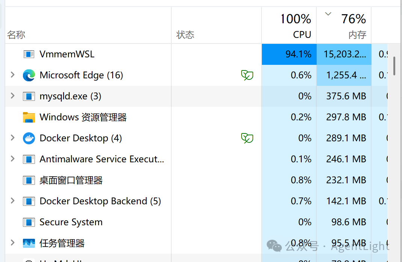
Task: Expand the mysqld.exe (3) process group
Action: [12, 96]
